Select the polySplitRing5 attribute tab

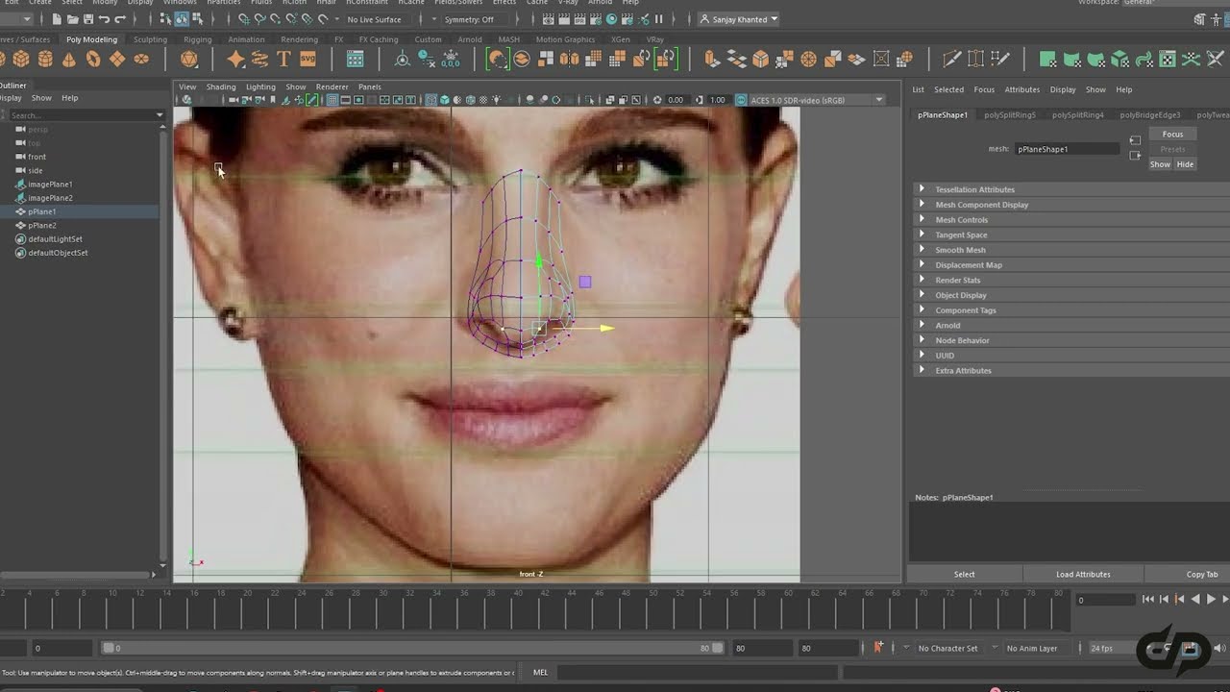(x=1010, y=114)
